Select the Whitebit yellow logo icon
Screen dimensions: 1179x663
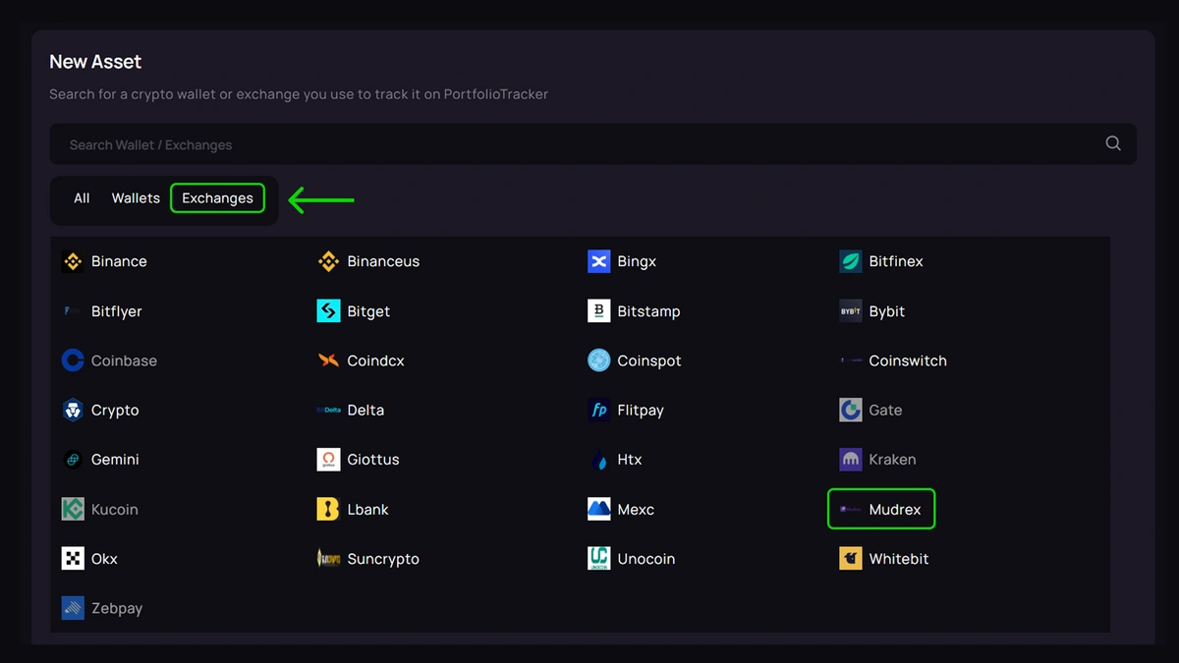(x=850, y=559)
